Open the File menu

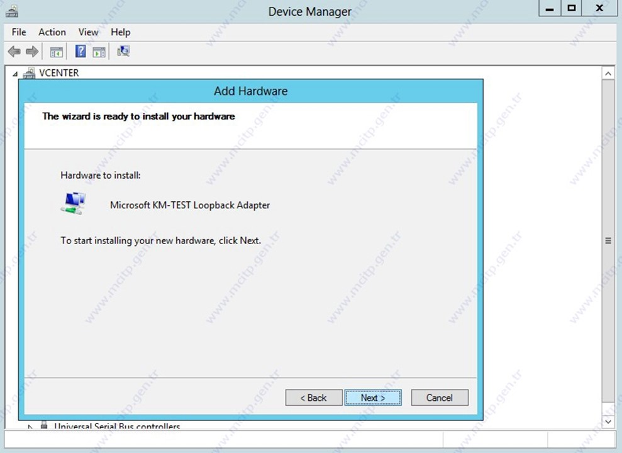pyautogui.click(x=19, y=32)
